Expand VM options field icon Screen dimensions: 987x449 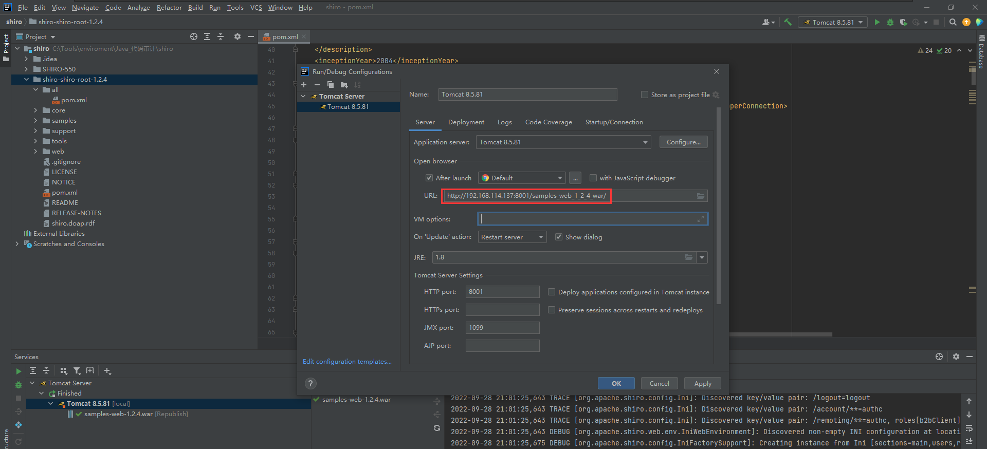click(700, 219)
